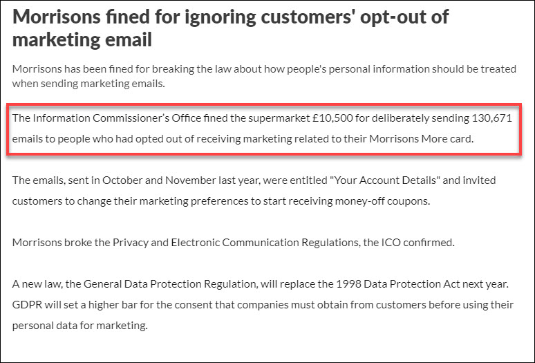Click the words 'marketing email' in the headline

pos(82,39)
